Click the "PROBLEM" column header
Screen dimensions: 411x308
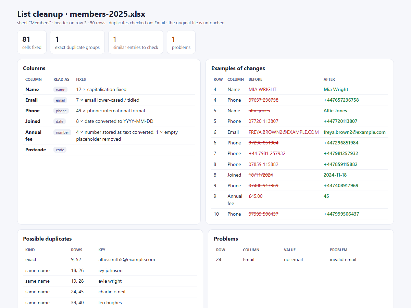tap(338, 250)
